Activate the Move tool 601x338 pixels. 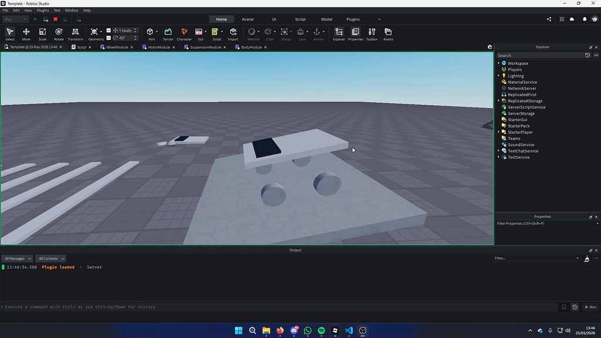coord(26,34)
